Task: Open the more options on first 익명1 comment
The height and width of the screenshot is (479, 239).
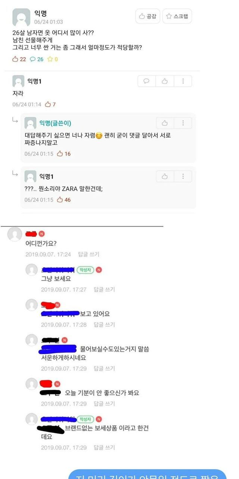Action: pos(183,81)
